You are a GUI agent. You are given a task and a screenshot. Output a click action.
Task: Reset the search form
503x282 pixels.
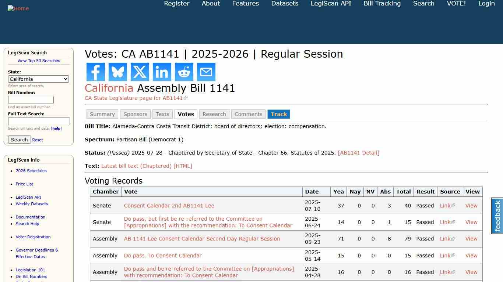pyautogui.click(x=37, y=140)
